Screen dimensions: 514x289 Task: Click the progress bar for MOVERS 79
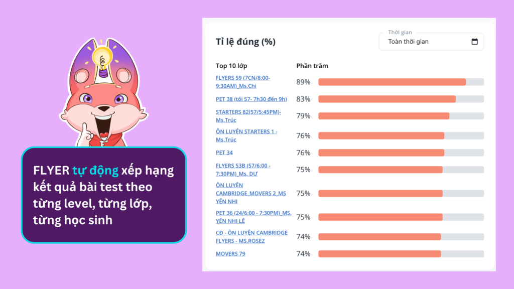pyautogui.click(x=401, y=254)
